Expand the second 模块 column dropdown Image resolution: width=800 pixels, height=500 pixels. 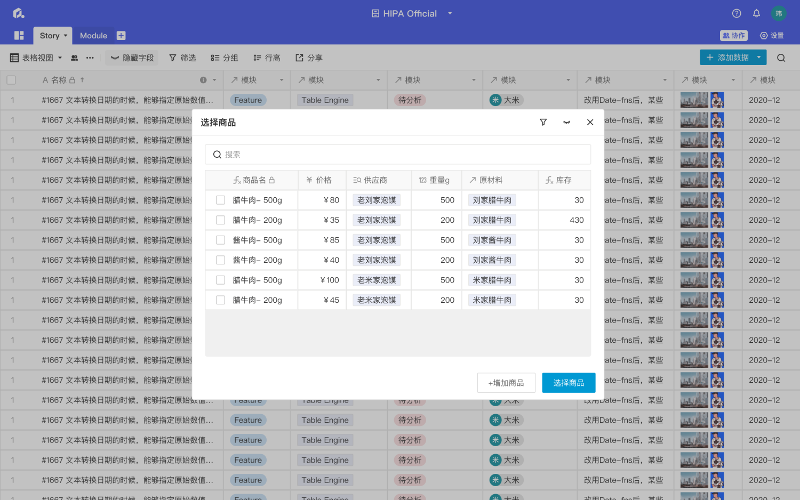coord(378,80)
